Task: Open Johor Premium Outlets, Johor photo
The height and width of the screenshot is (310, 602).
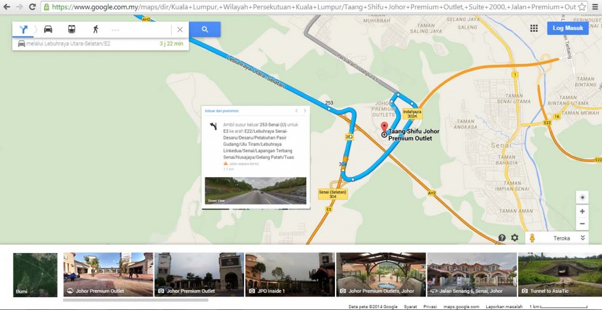Action: tap(381, 274)
